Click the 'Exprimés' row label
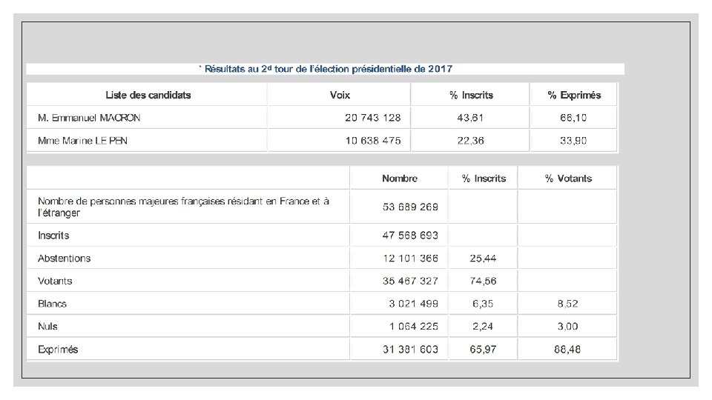The image size is (712, 400). pos(58,350)
